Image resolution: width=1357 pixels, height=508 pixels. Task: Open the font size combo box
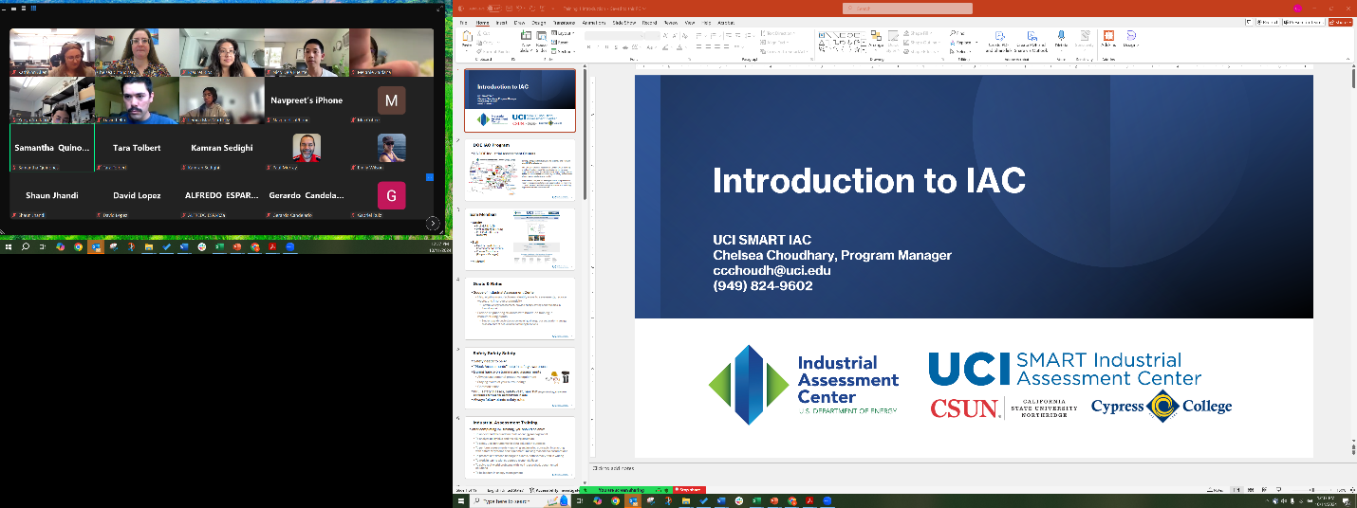(x=652, y=36)
